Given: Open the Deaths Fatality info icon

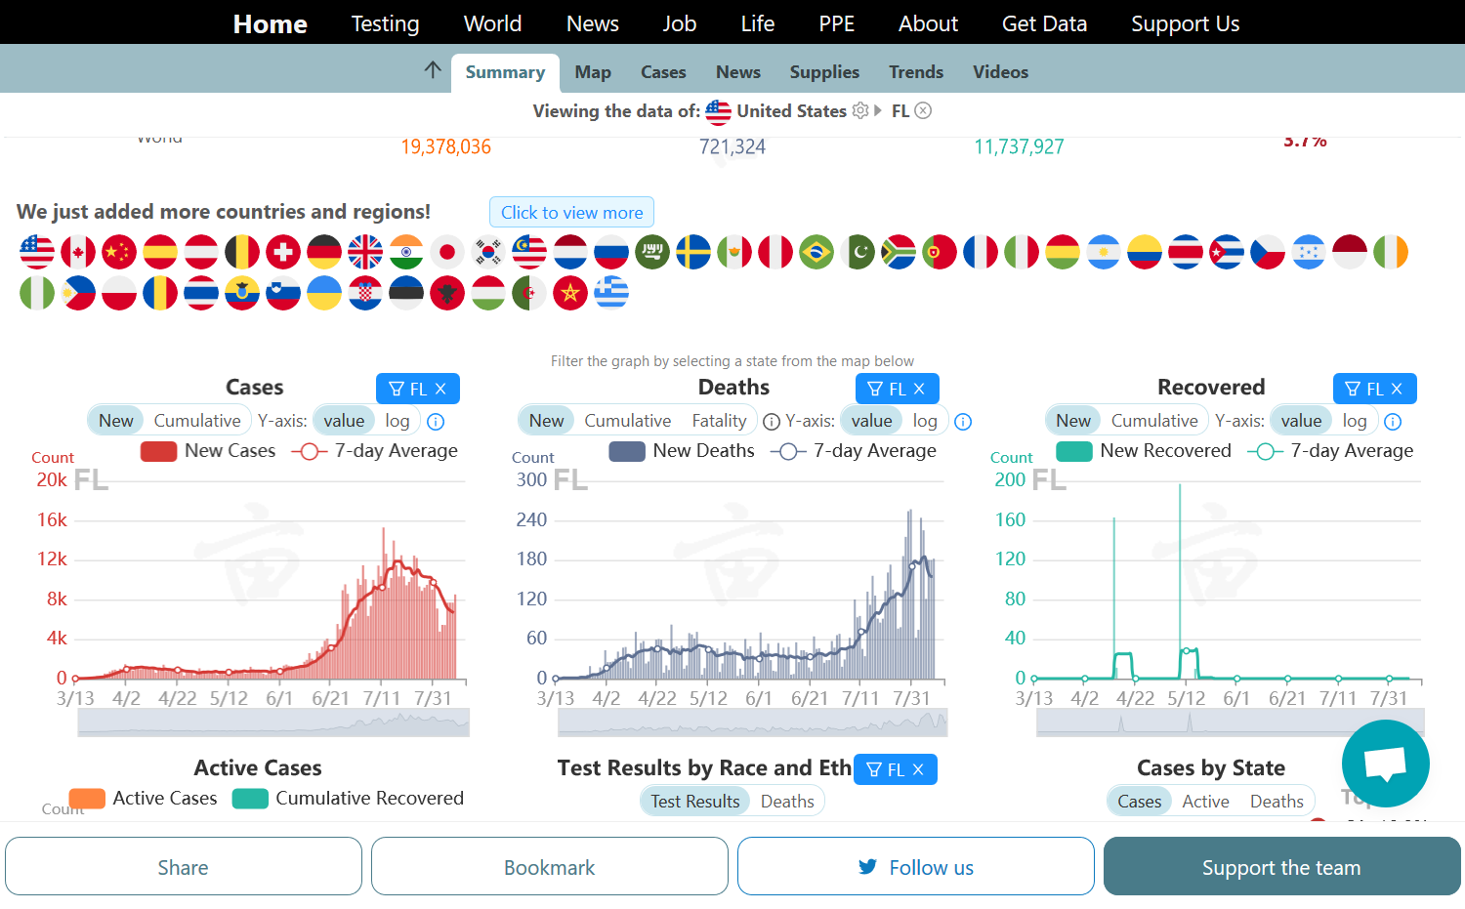Looking at the screenshot, I should (772, 422).
